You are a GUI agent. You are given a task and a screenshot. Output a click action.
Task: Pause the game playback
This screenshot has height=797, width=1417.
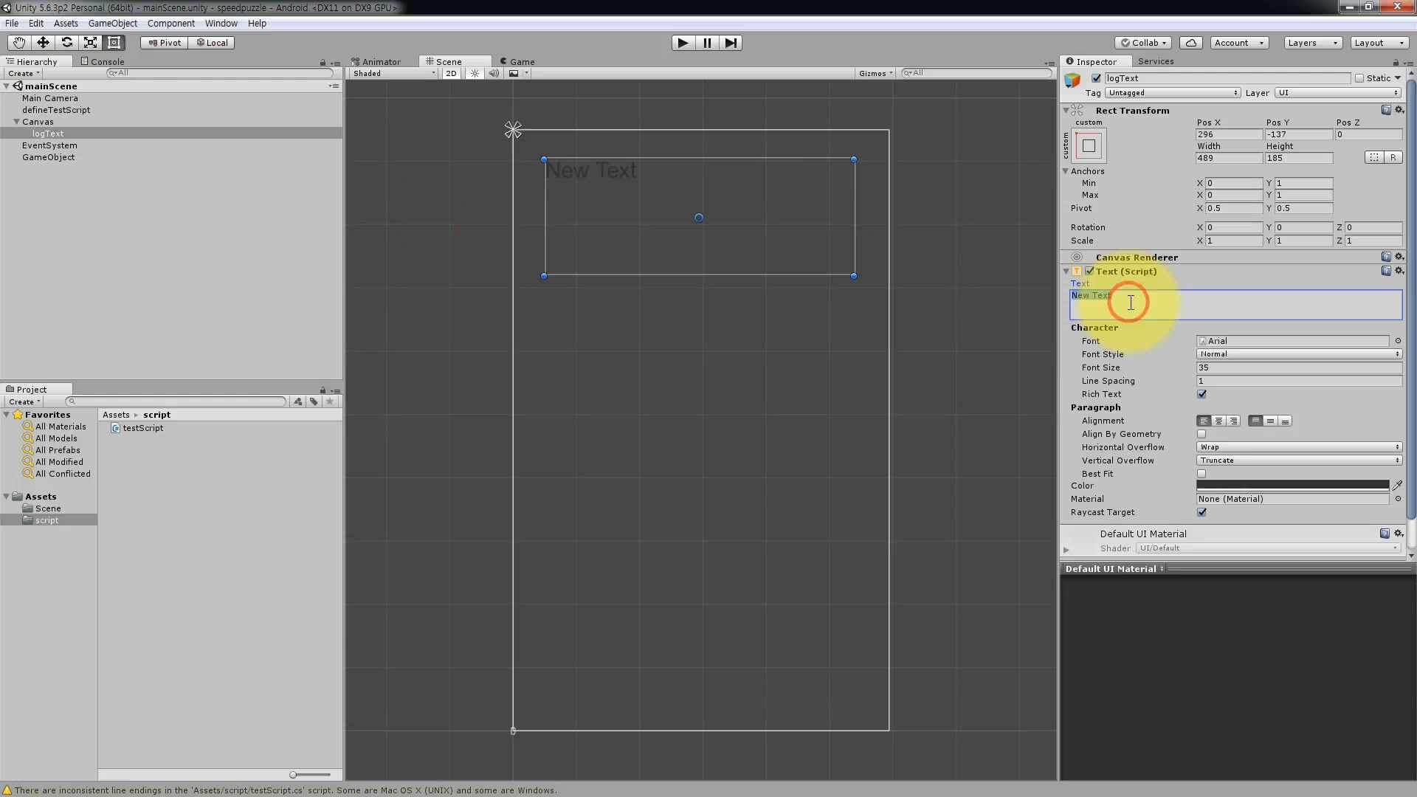tap(707, 43)
